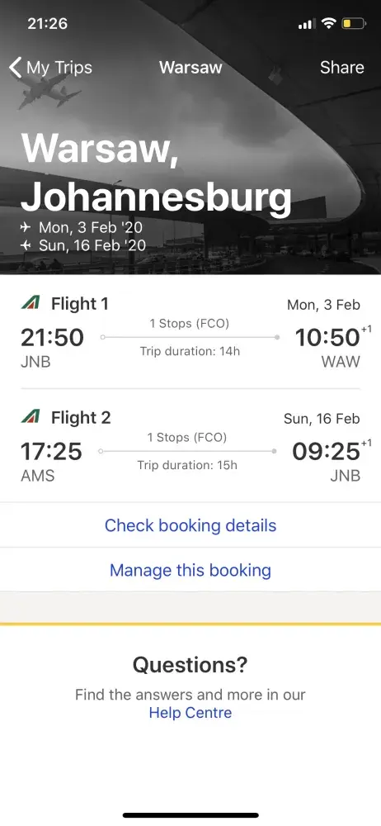Tap the 09:25 JNB arrival time
Image resolution: width=381 pixels, height=826 pixels.
(327, 452)
